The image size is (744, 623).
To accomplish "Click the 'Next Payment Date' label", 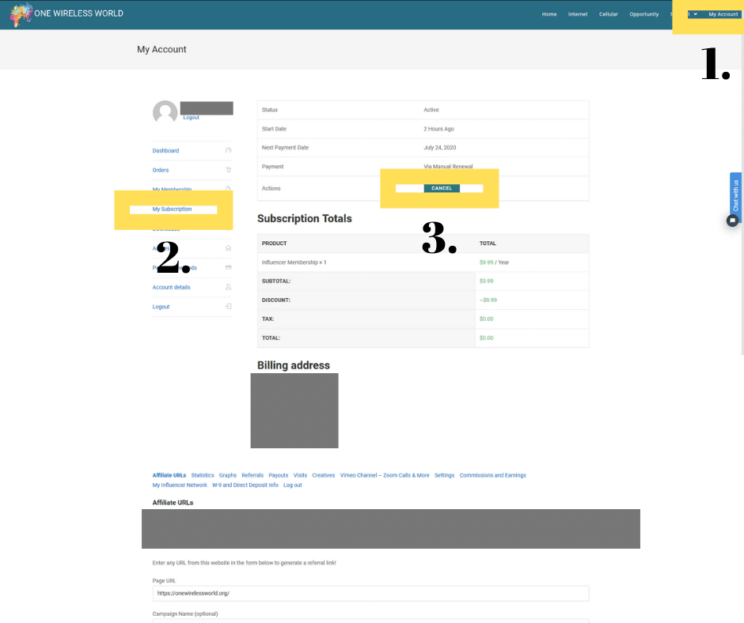I will click(285, 148).
